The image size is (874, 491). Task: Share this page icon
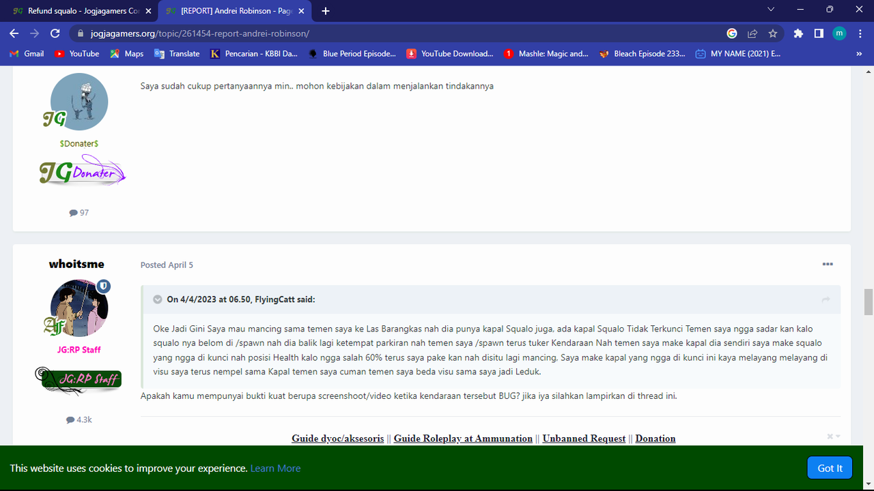pyautogui.click(x=752, y=33)
